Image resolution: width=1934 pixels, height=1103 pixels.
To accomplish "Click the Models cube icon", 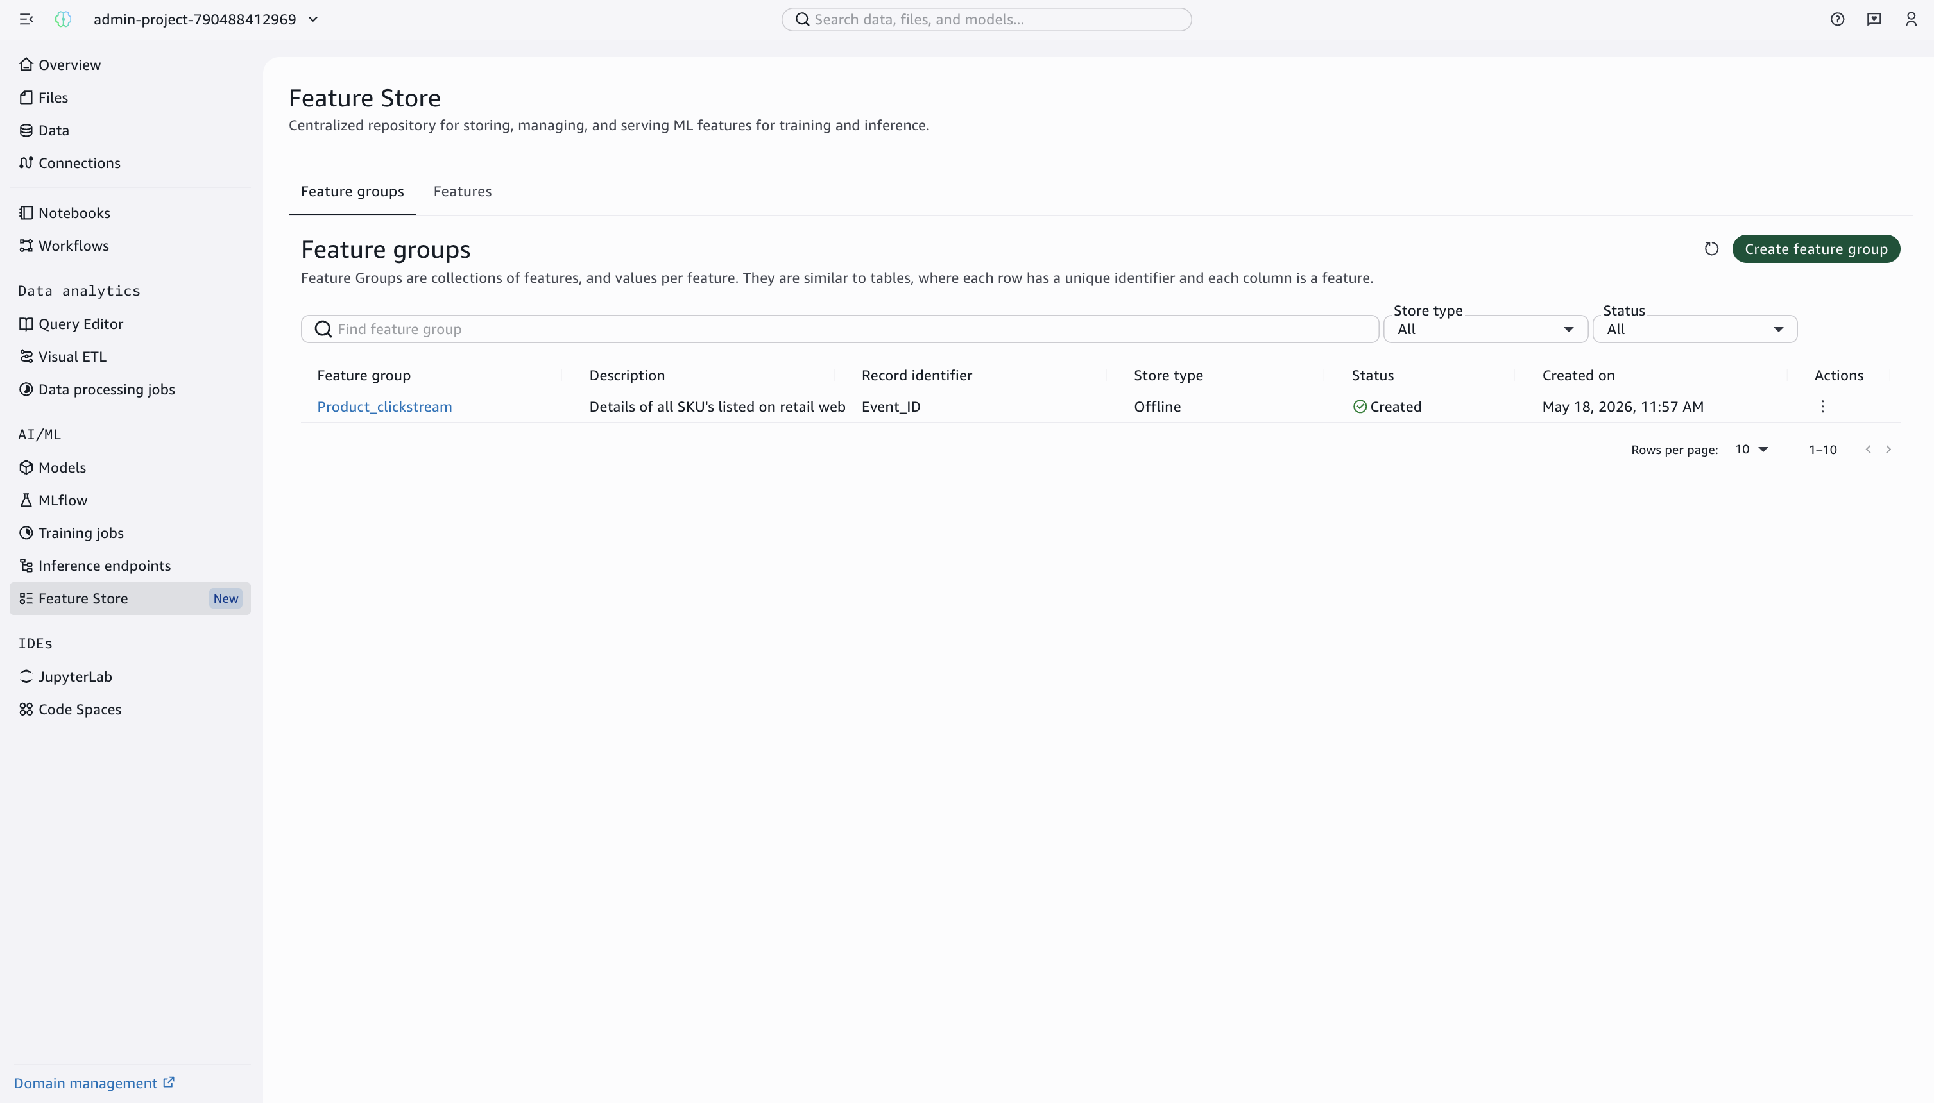I will click(x=26, y=467).
